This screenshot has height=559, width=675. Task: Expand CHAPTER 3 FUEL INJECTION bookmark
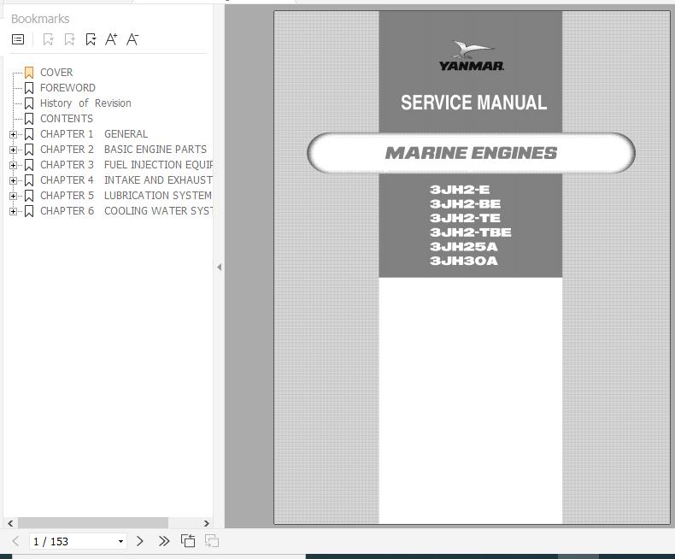(14, 165)
